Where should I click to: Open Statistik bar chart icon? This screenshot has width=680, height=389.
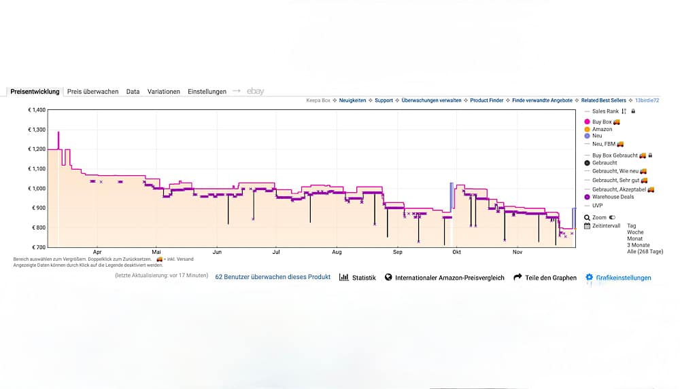click(x=343, y=277)
